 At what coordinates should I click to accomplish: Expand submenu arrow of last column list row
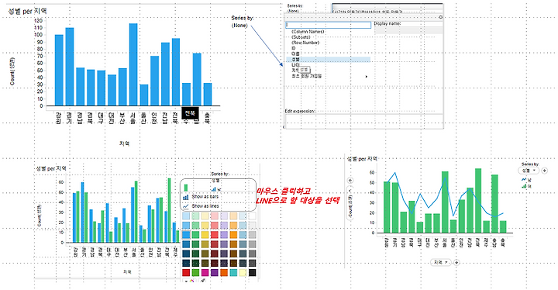click(x=367, y=76)
